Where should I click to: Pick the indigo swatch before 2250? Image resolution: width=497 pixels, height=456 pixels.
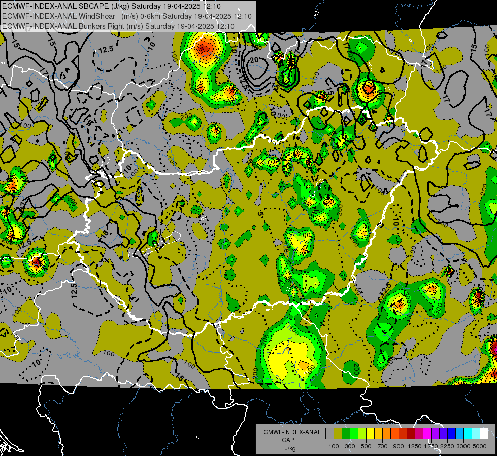[443, 433]
